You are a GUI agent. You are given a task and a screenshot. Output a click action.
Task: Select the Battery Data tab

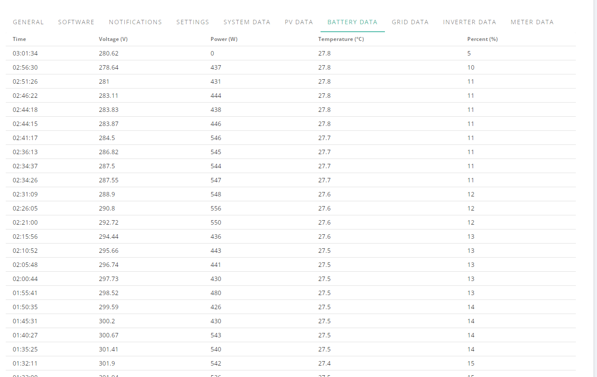352,22
